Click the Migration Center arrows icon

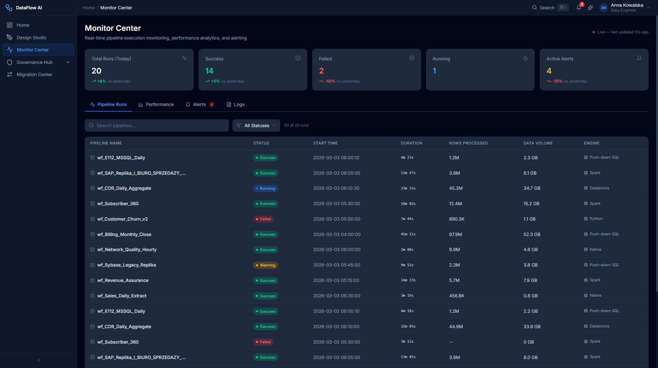pos(10,74)
